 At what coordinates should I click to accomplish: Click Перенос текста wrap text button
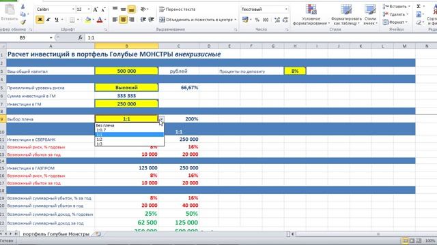pyautogui.click(x=178, y=9)
